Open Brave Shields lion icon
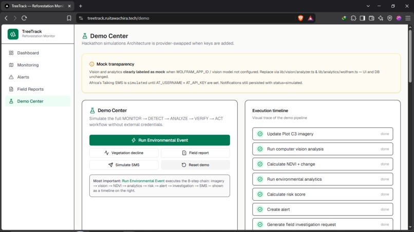Viewport: 414px width, 232px height. (300, 18)
